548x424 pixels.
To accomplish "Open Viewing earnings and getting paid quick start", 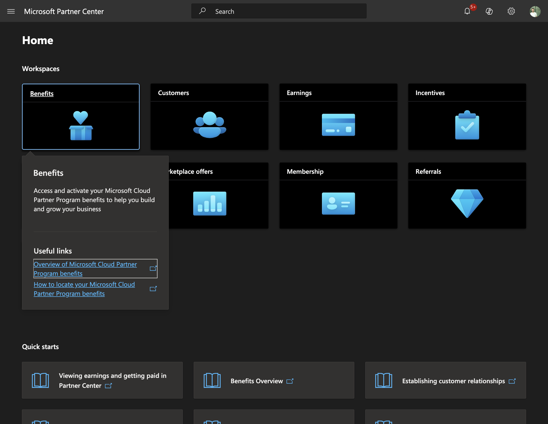I will tap(102, 380).
